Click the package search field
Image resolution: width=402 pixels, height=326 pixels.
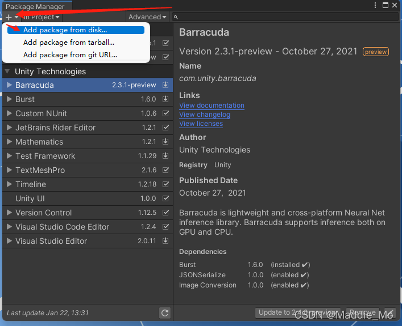pos(285,17)
